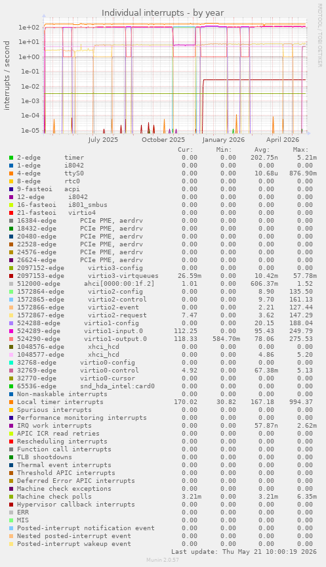The image size is (326, 567).
Task: Click the Munin 2.0.57 footer text
Action: [163, 560]
